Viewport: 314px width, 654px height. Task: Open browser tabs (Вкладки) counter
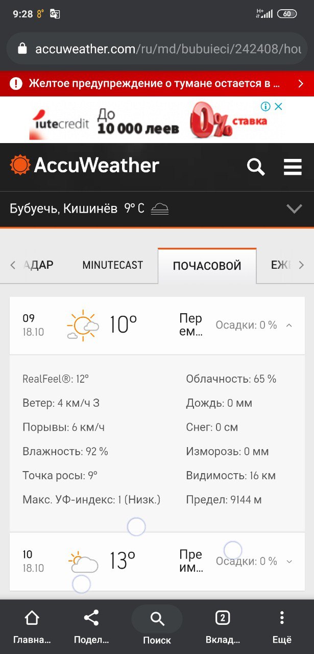tap(222, 625)
